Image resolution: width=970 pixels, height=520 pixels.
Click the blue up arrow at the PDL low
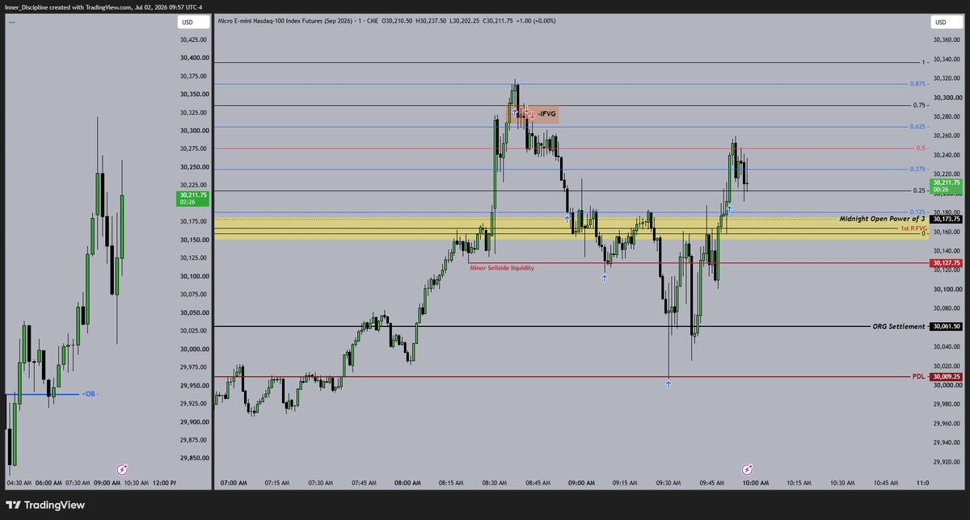[668, 385]
